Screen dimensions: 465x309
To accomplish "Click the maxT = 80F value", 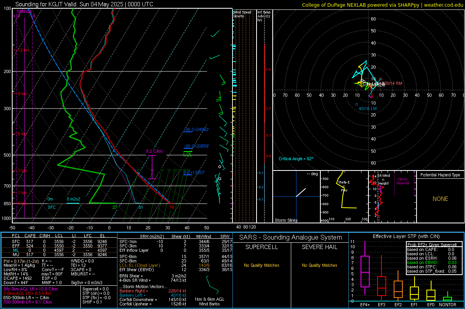I will click(x=52, y=274).
